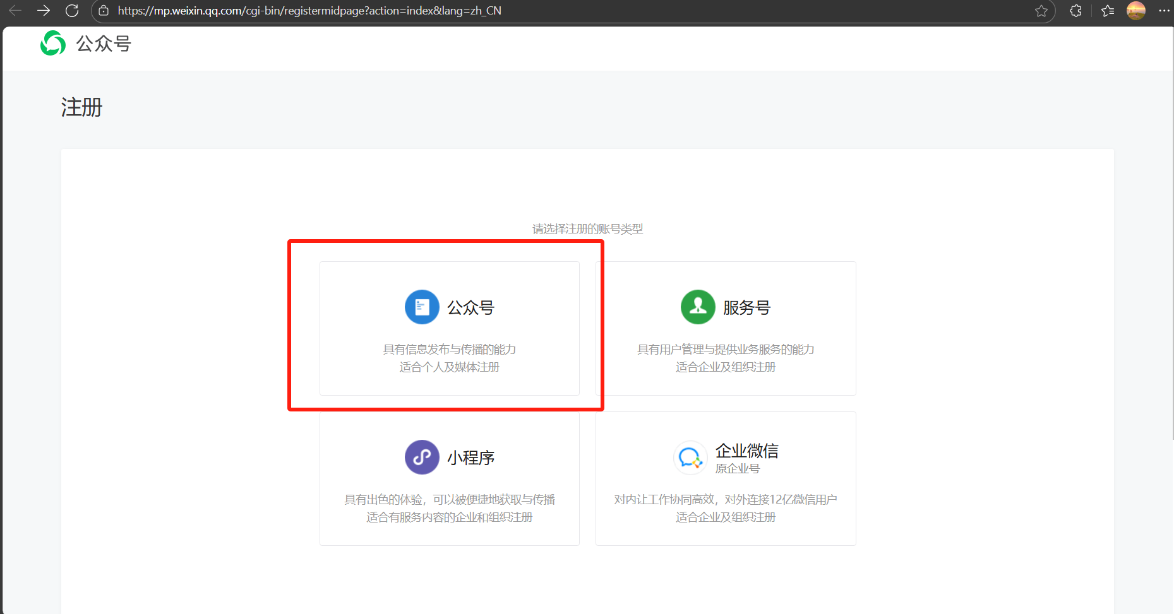Reload the page with refresh icon
This screenshot has height=614, width=1174.
point(72,11)
